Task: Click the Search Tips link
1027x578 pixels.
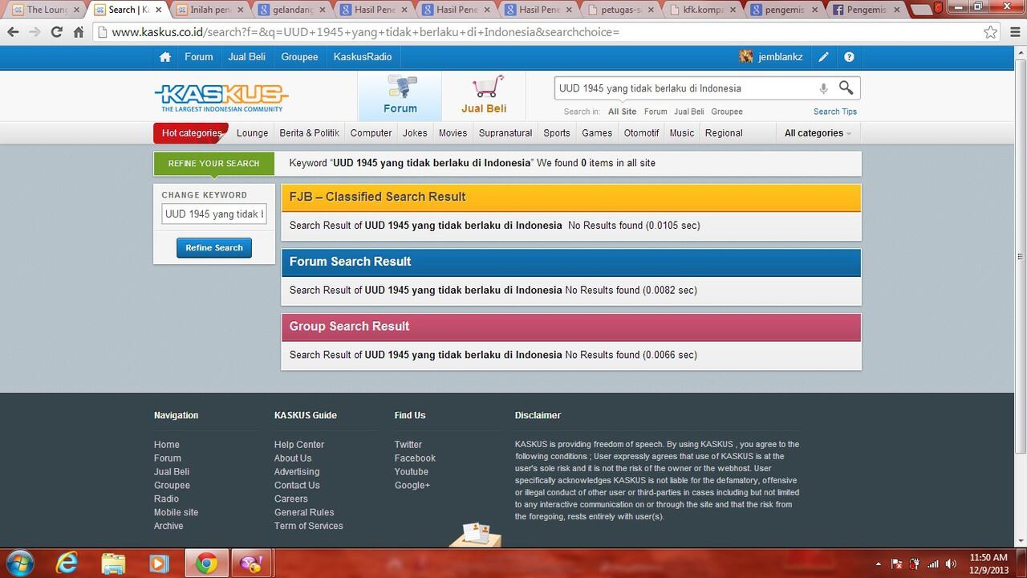Action: pyautogui.click(x=835, y=112)
